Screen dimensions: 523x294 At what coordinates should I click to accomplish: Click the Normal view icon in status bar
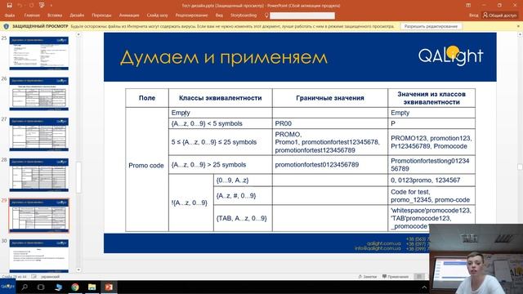pyautogui.click(x=419, y=277)
